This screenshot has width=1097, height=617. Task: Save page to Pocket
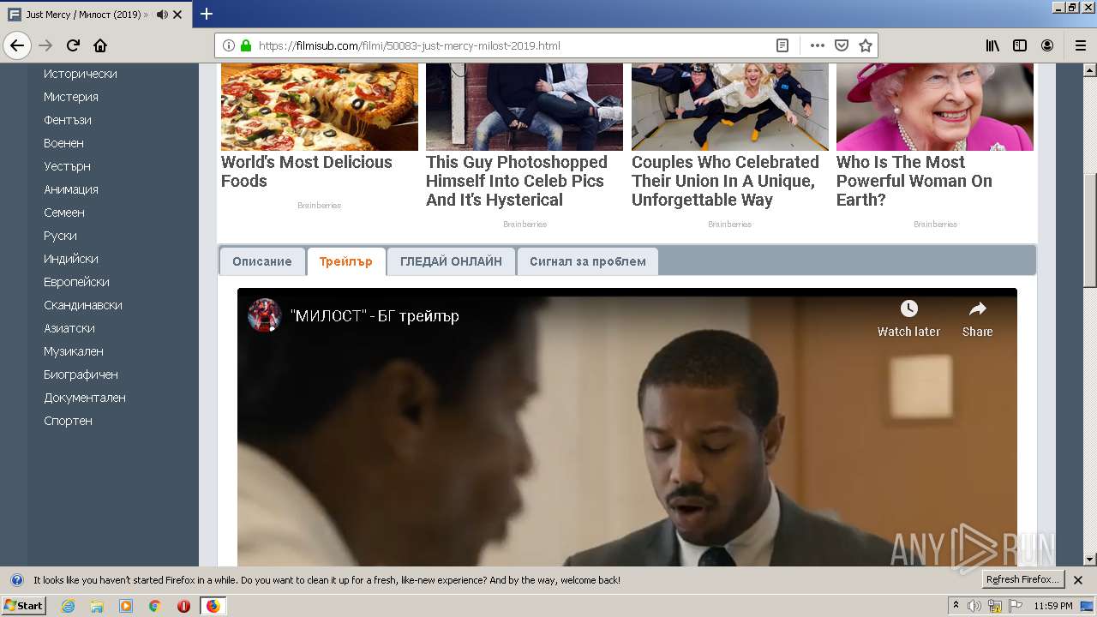point(842,45)
